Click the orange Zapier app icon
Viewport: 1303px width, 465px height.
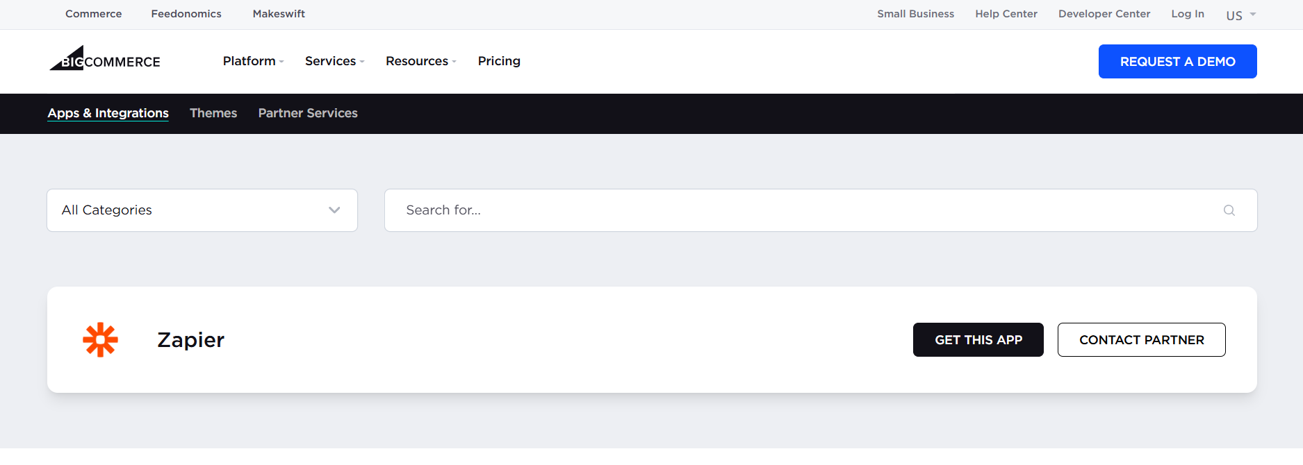click(x=101, y=340)
